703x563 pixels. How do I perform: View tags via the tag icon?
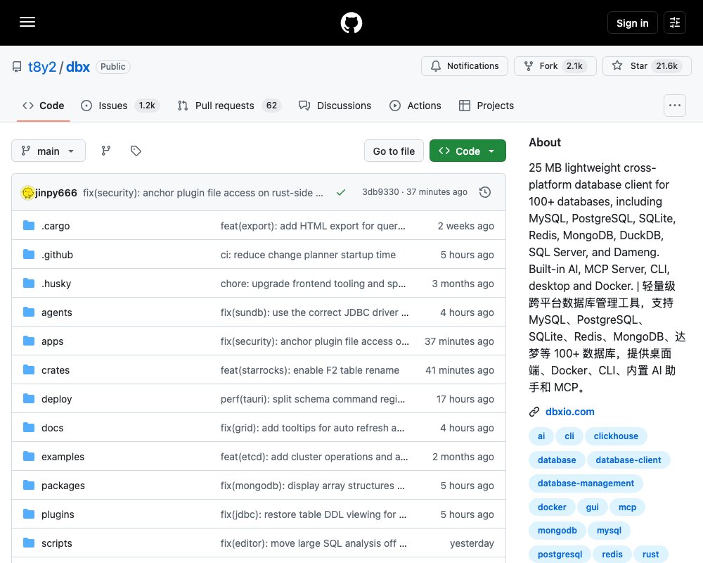(136, 151)
